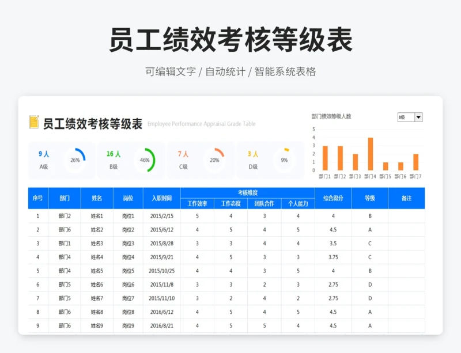The image size is (461, 353).
Task: Click the hire date cell 2016/8/21
Action: pyautogui.click(x=162, y=326)
